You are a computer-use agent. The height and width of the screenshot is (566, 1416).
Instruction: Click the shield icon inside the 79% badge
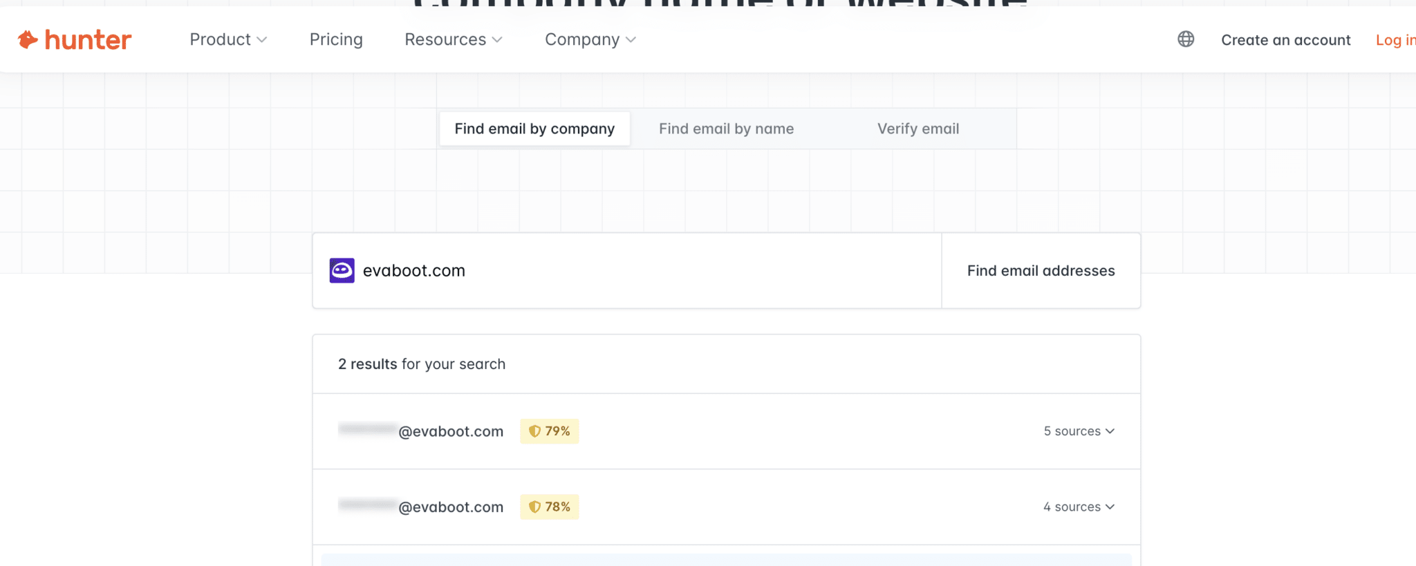(535, 431)
